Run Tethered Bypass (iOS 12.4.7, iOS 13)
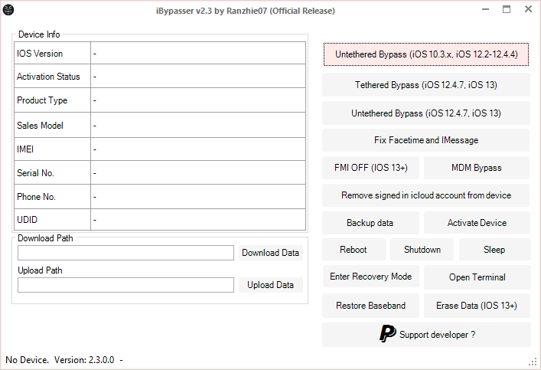Screen dimensions: 541x370 [x=426, y=84]
